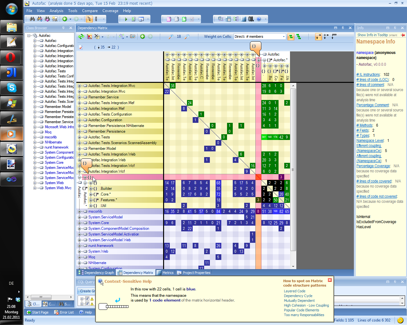Expand the Remember.Service matrix row
The height and width of the screenshot is (325, 407).
[79, 97]
